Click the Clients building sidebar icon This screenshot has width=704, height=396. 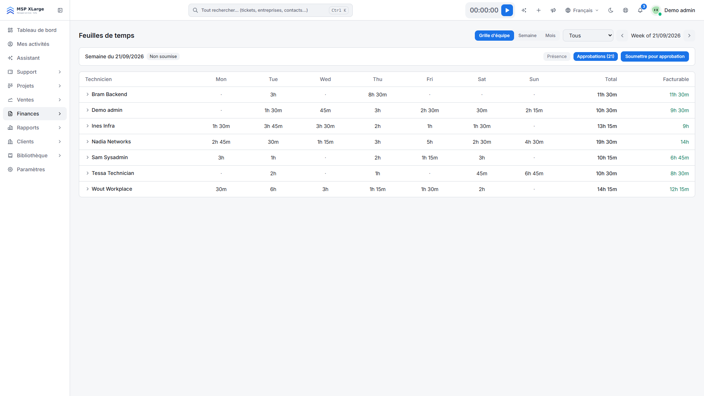click(x=10, y=142)
